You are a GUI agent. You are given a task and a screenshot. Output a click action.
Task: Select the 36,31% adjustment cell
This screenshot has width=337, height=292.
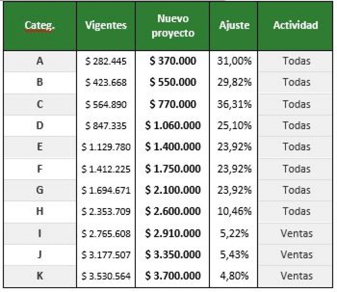[x=234, y=105]
